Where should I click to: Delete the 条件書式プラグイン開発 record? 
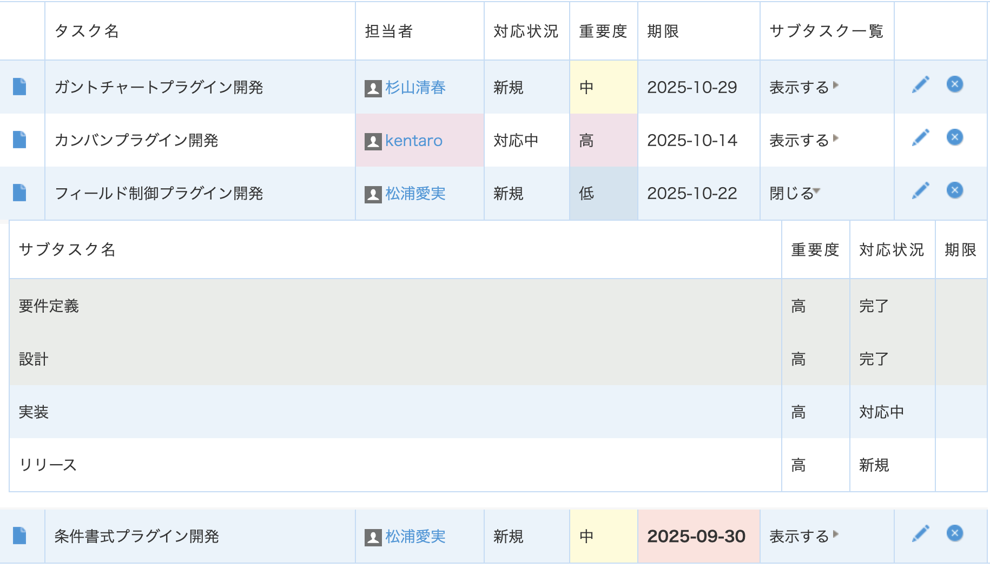[x=954, y=533]
